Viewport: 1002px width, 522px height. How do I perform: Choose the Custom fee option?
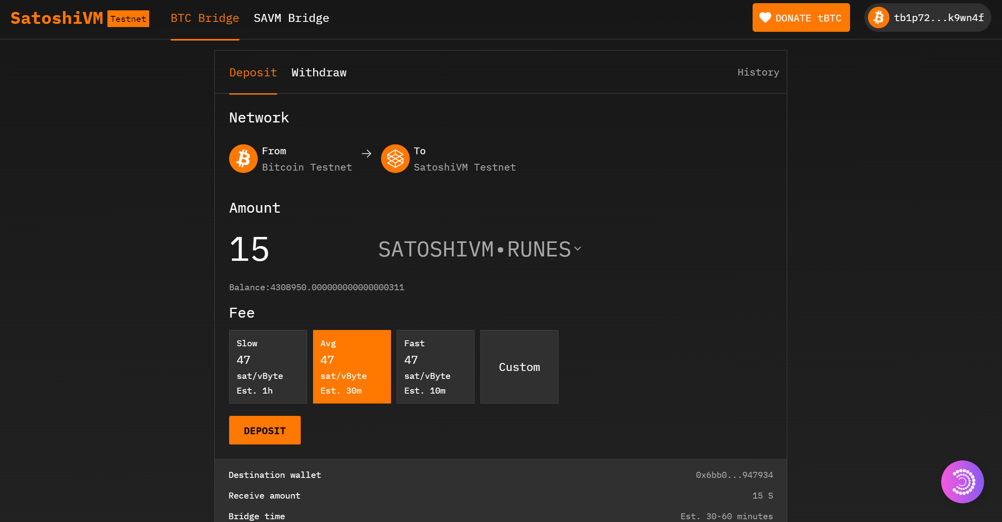(x=519, y=367)
